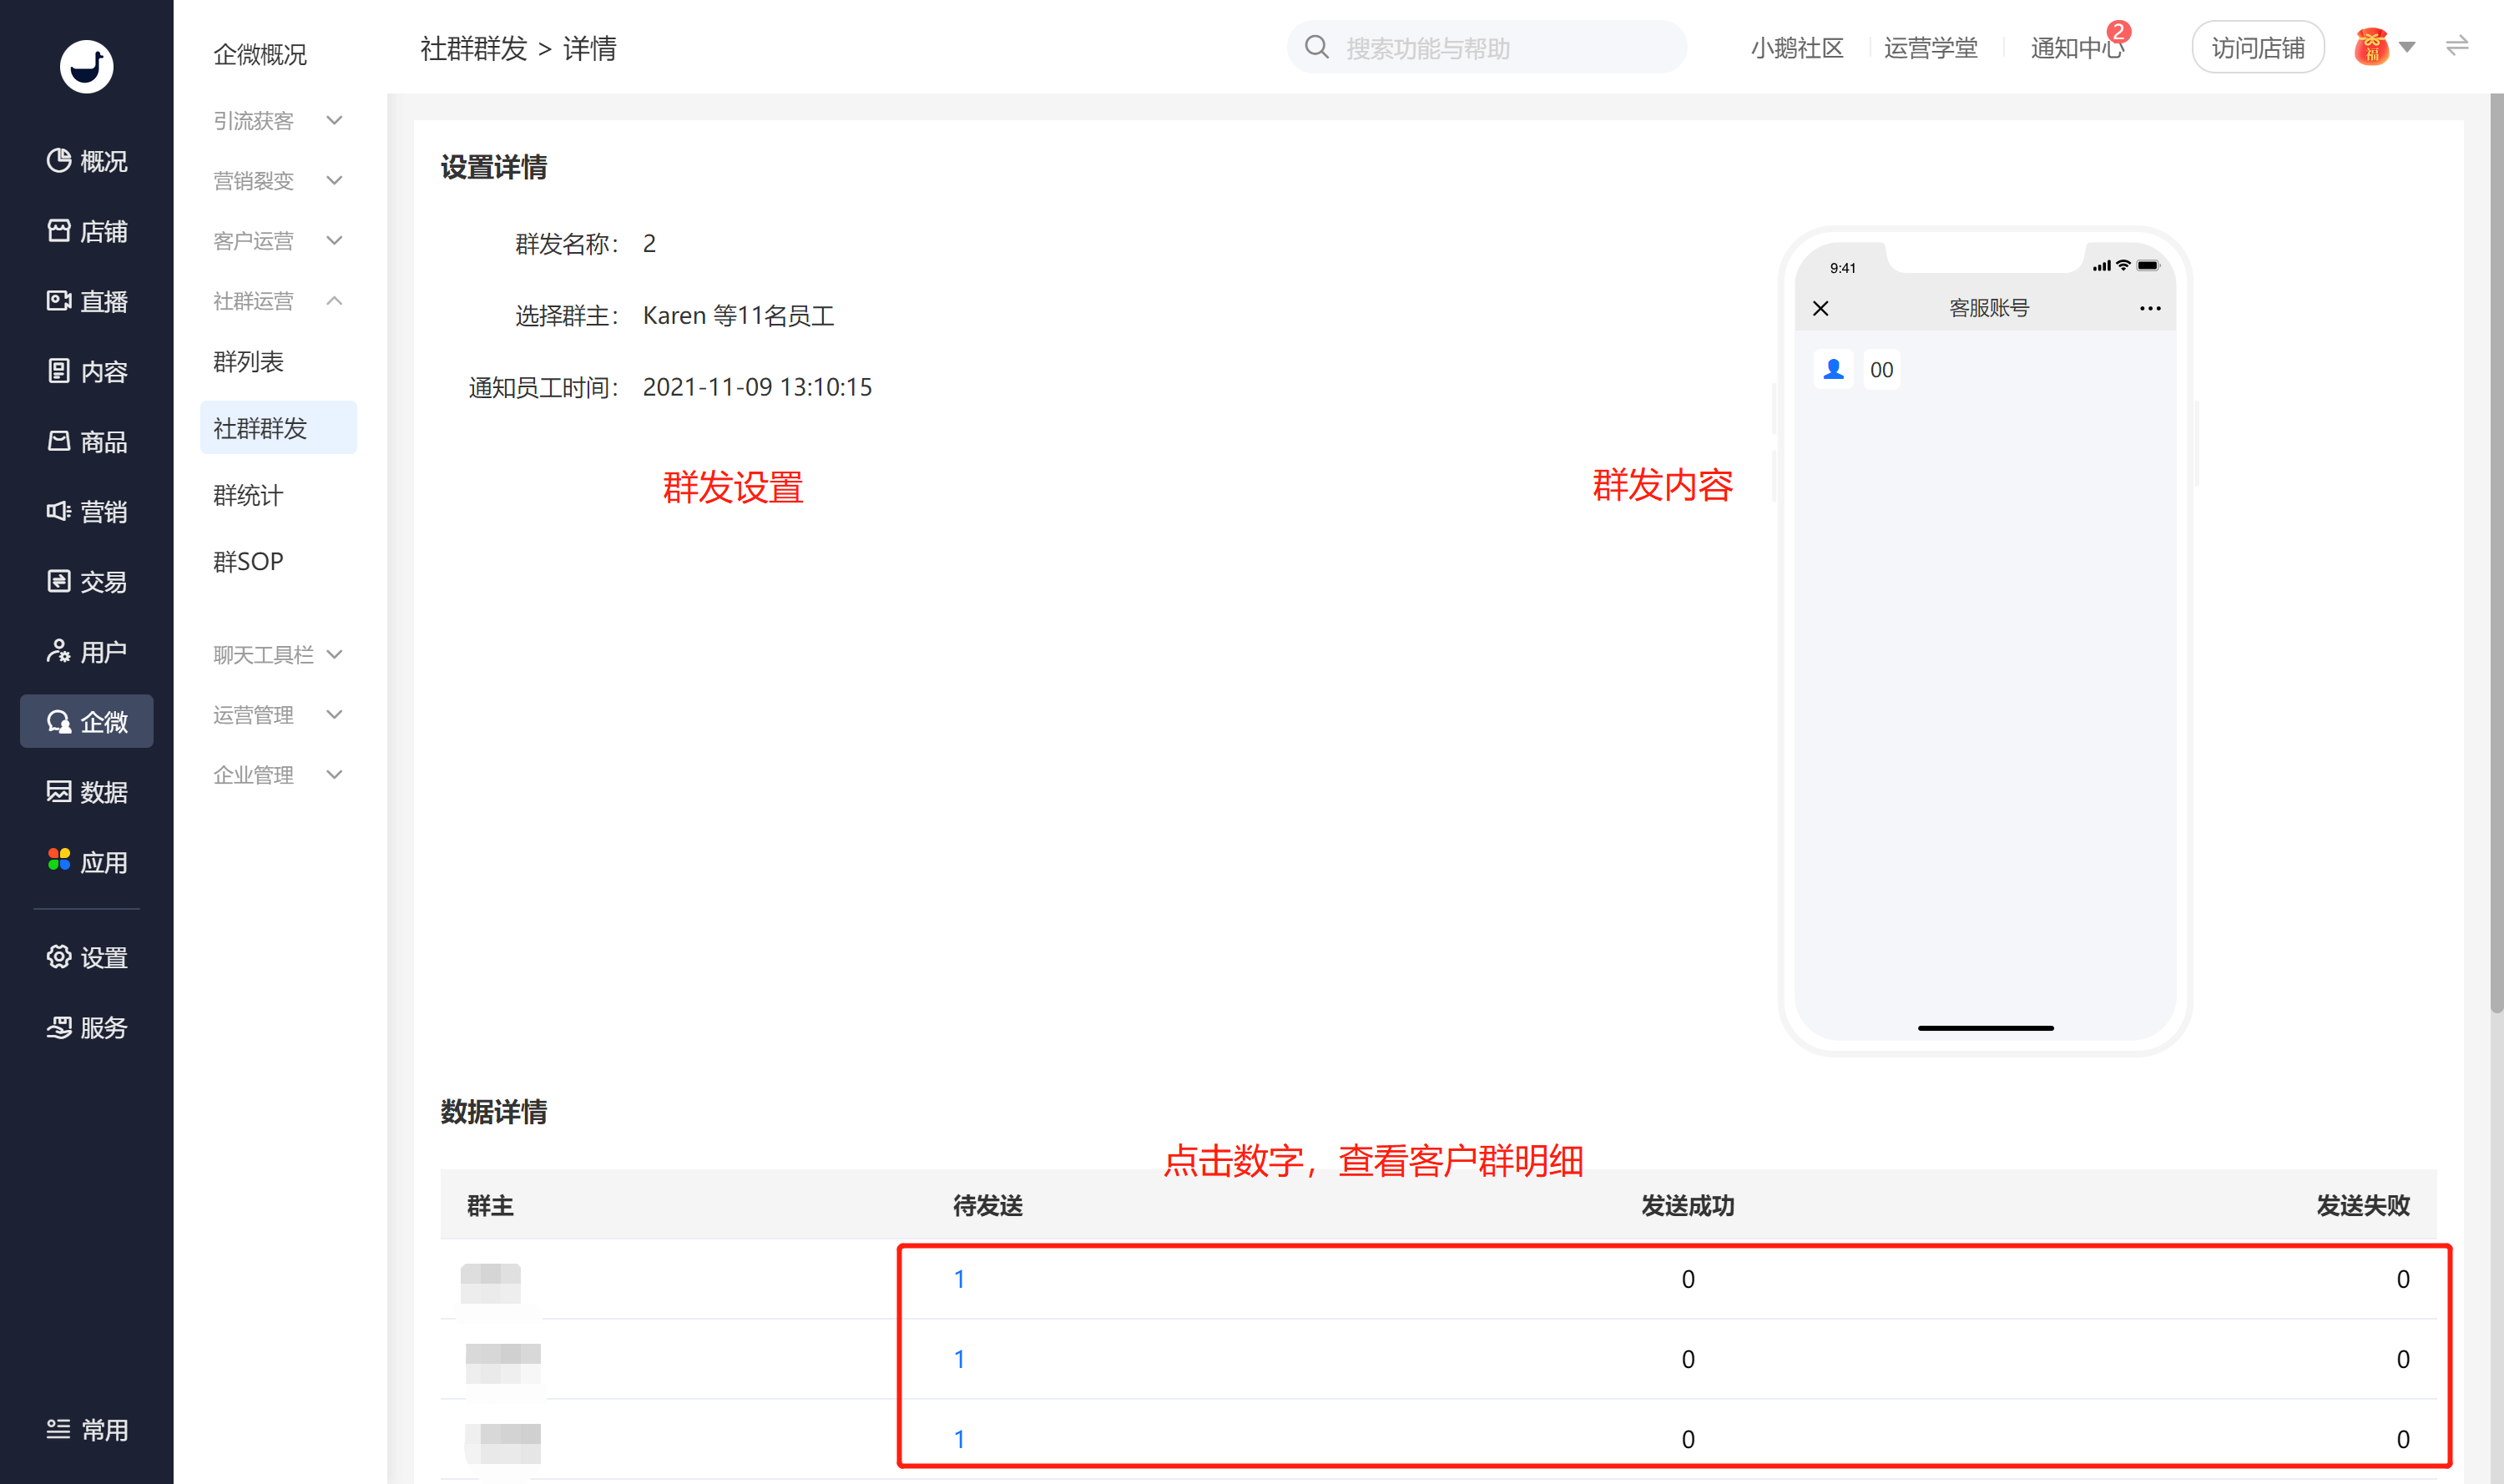The width and height of the screenshot is (2504, 1484).
Task: Open the 群统计 menu item
Action: coord(248,495)
